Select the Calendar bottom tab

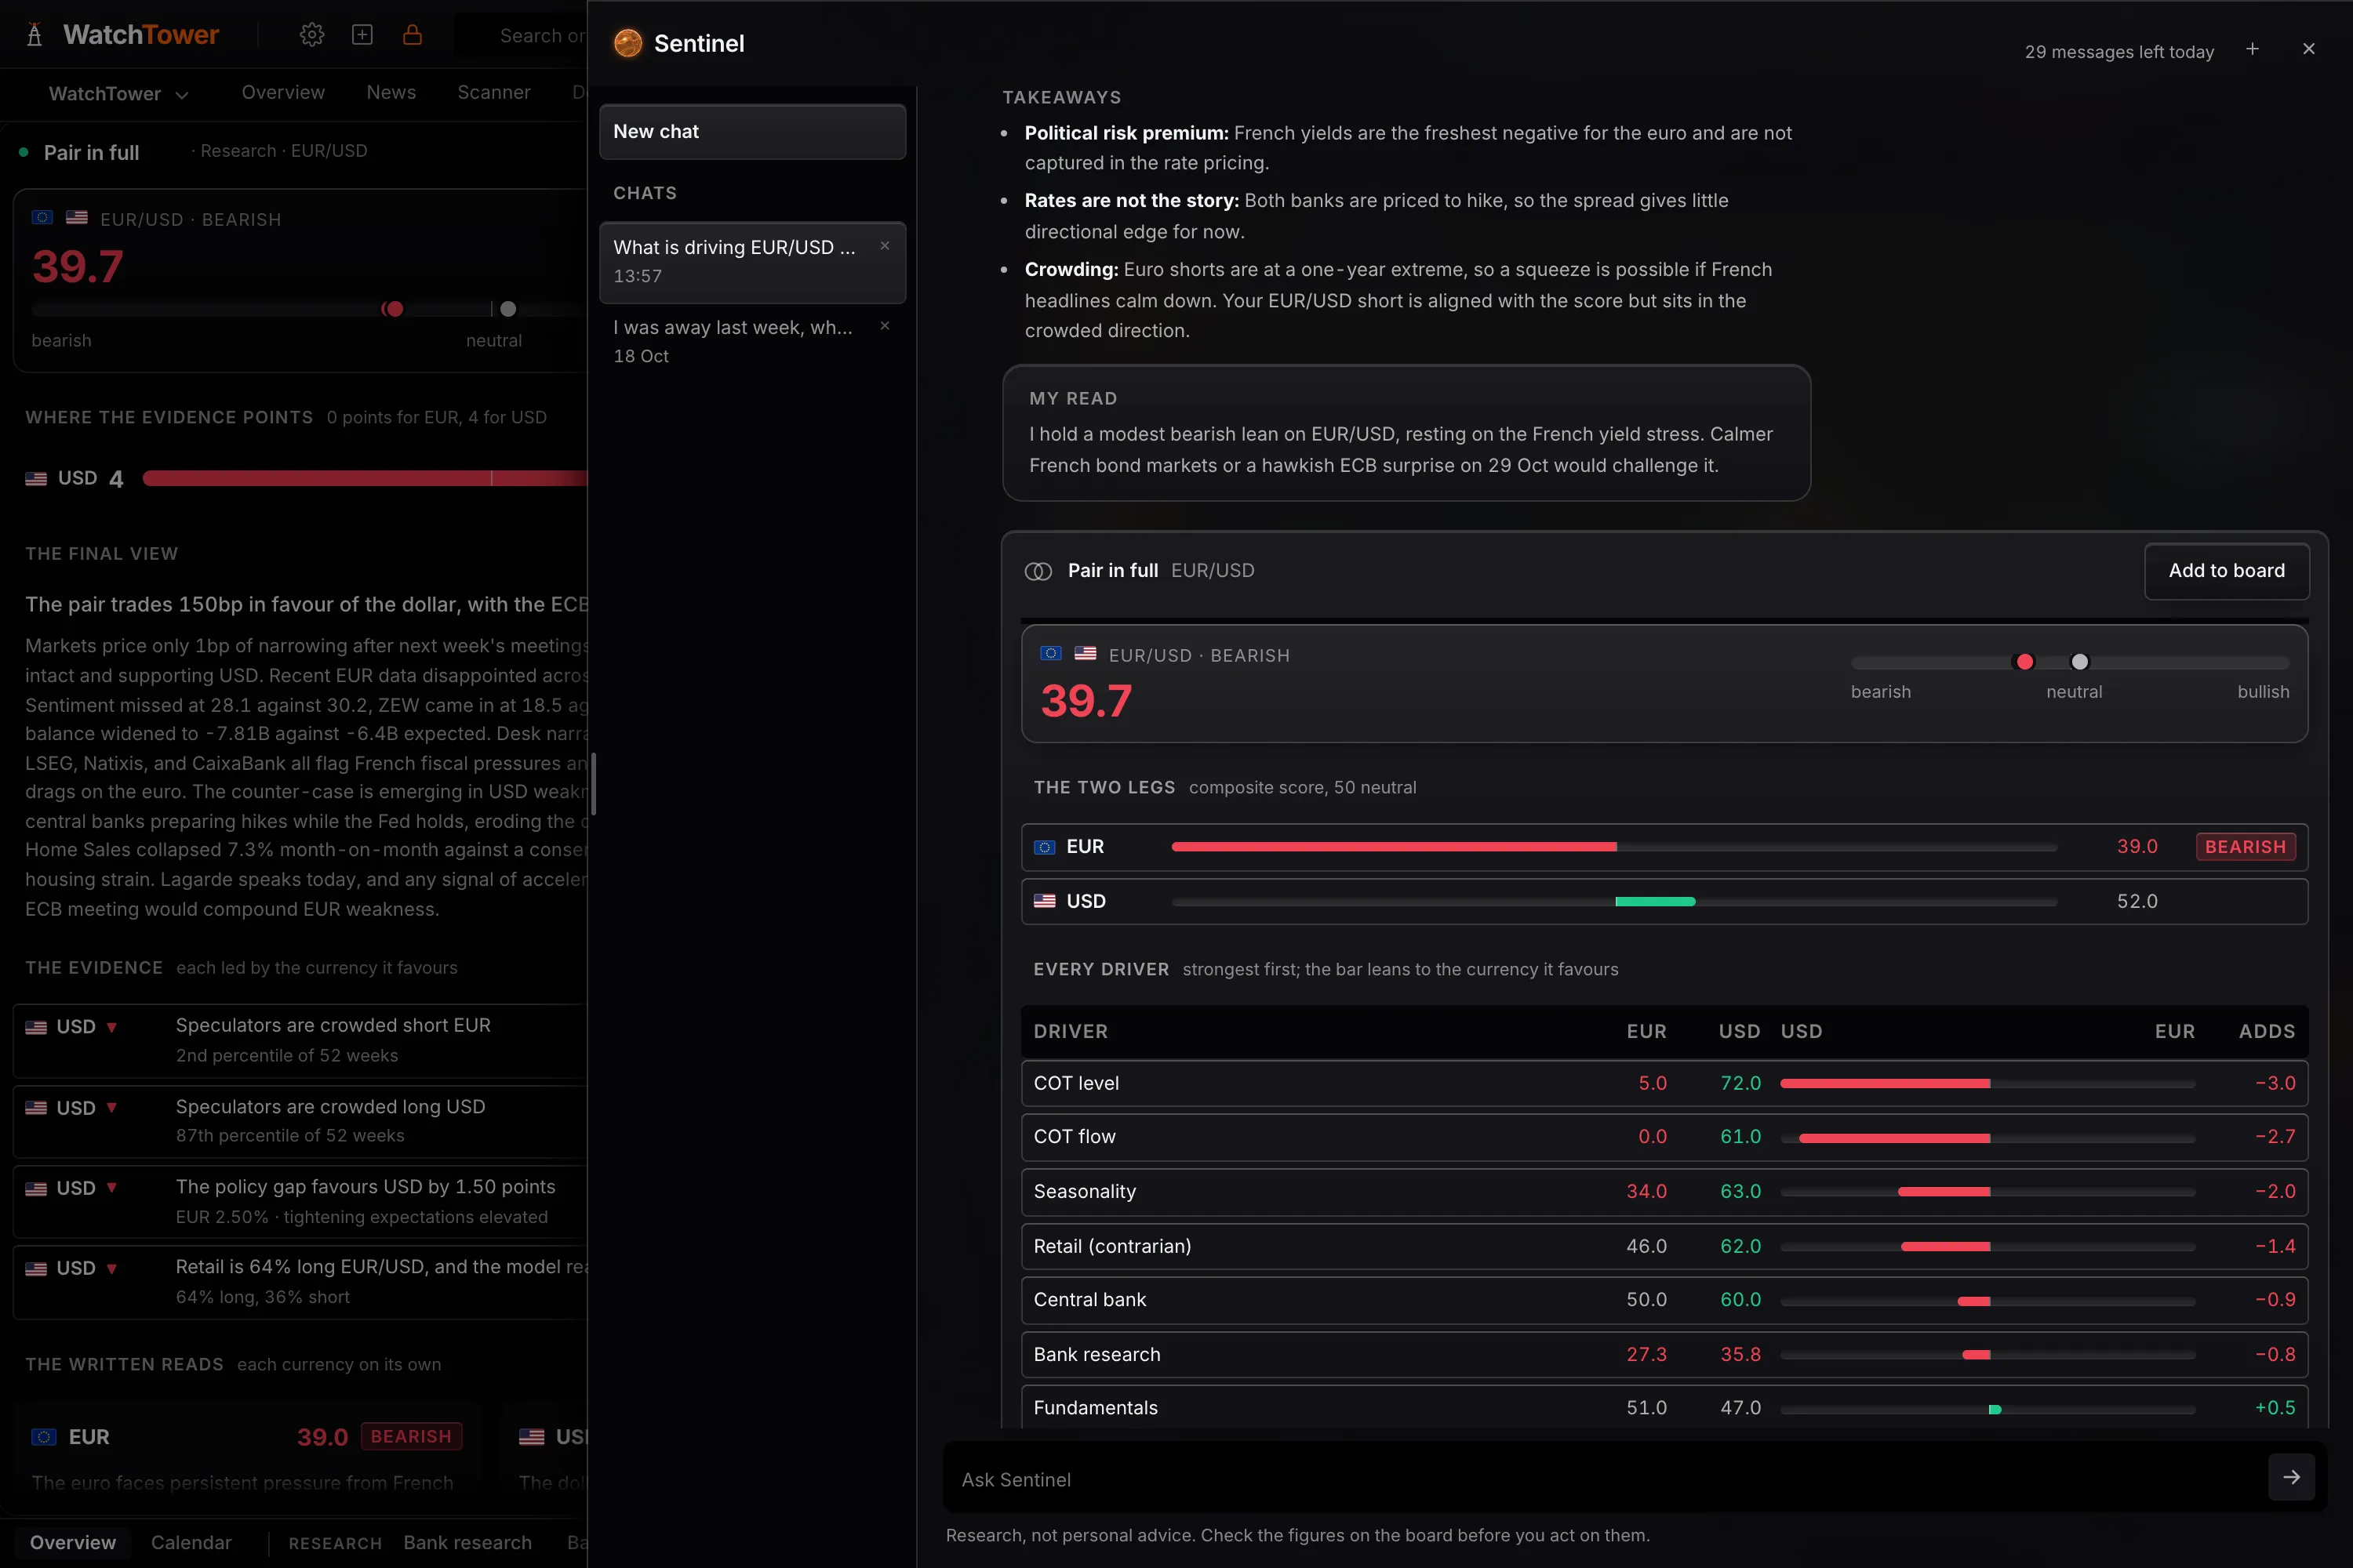coord(191,1542)
